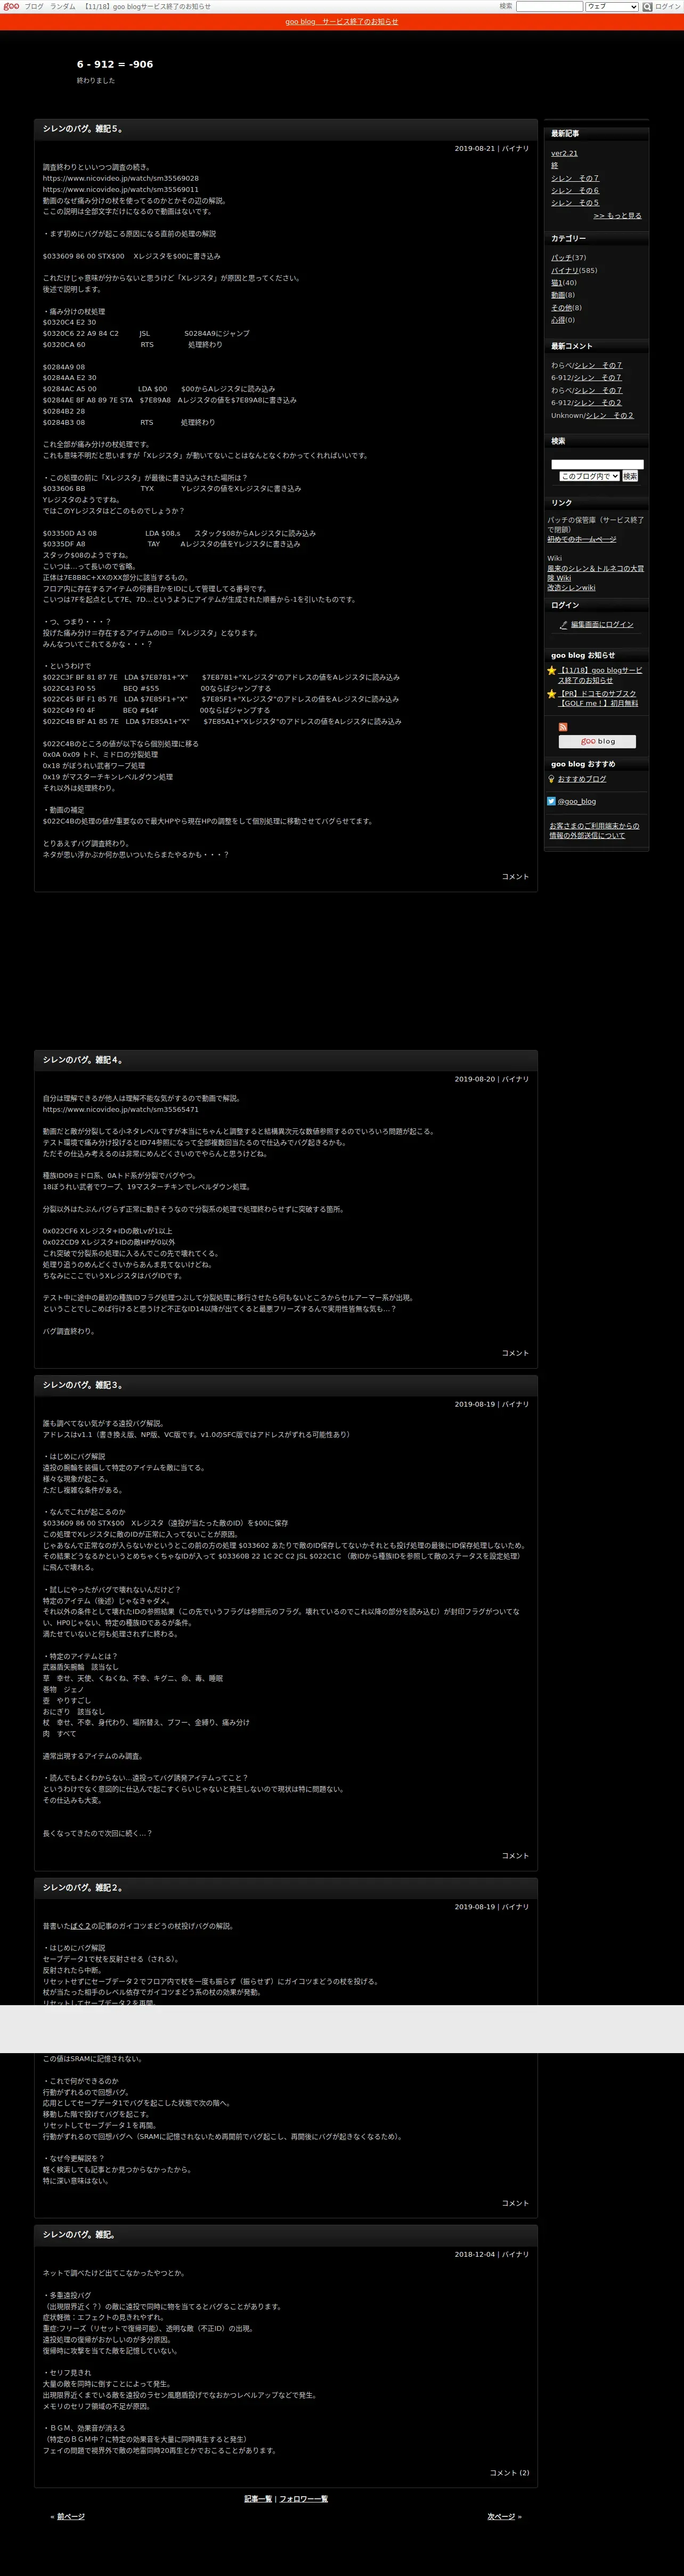Click the goo blog banner logo
684x2576 pixels.
(597, 742)
